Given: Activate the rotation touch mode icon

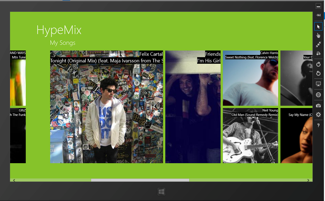Looking at the screenshot, I should click(318, 53).
